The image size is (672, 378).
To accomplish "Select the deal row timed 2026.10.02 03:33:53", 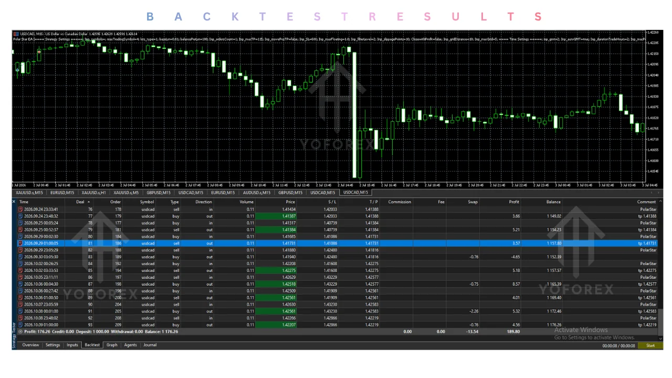I will click(338, 270).
